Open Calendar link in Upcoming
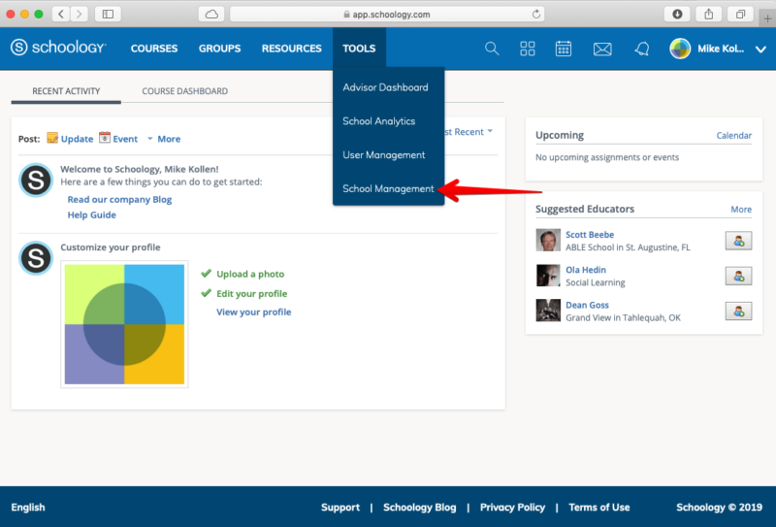The width and height of the screenshot is (776, 527). coord(734,135)
